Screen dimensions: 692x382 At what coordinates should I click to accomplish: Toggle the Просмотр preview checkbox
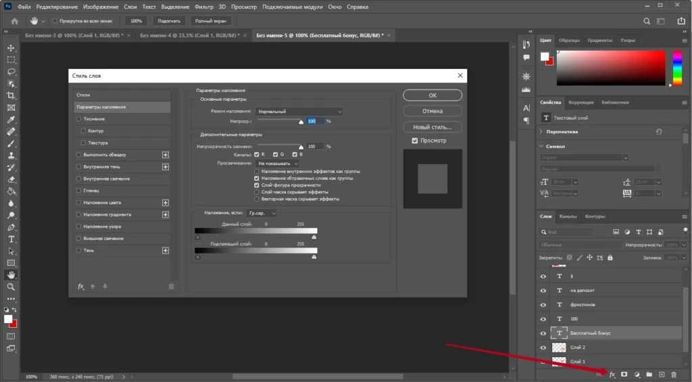pos(415,141)
